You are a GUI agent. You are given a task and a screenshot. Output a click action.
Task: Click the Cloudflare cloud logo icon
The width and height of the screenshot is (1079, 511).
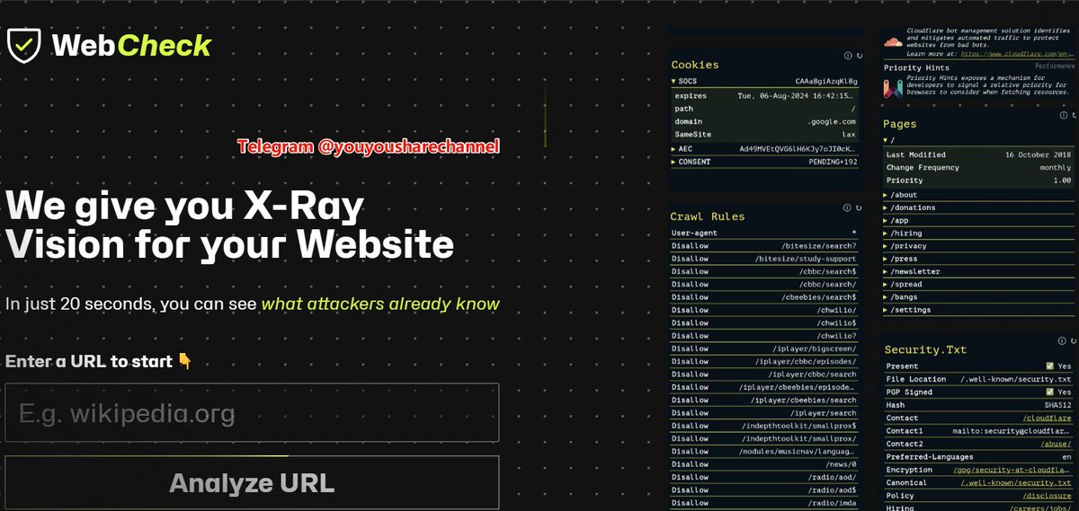(892, 41)
